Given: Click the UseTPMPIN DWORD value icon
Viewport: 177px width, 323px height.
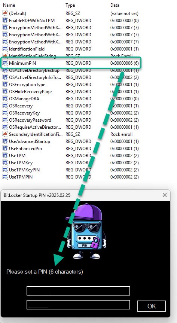Looking at the screenshot, I should (5, 177).
